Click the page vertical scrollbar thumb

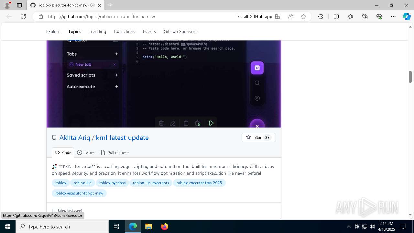(x=410, y=77)
